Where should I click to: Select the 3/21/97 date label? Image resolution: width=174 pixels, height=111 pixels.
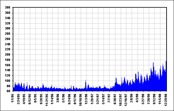pos(98,99)
